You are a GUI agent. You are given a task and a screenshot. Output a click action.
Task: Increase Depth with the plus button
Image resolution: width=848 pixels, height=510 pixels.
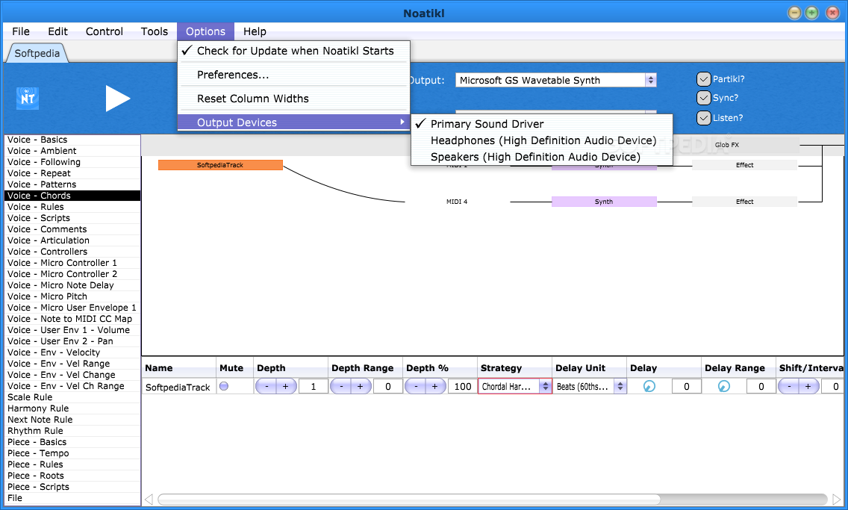tap(286, 386)
